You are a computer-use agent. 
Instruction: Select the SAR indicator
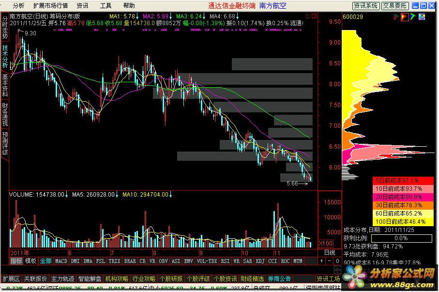pos(247,261)
